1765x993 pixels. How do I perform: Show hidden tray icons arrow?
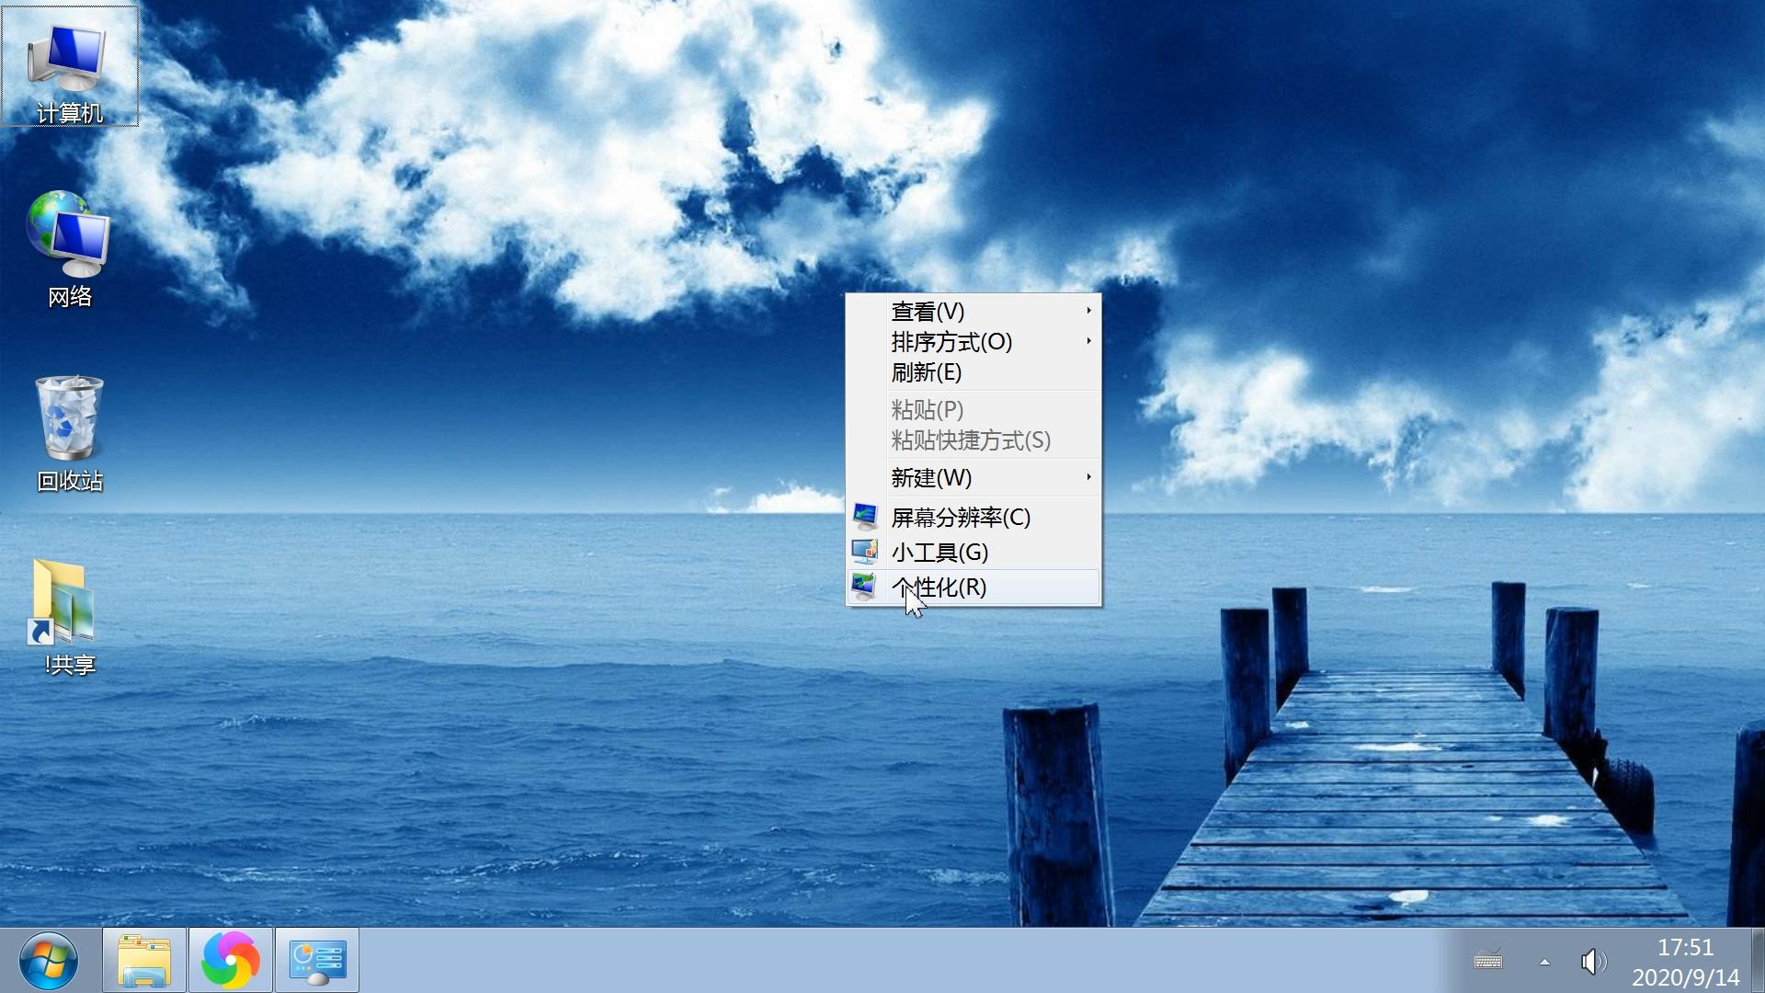tap(1544, 962)
